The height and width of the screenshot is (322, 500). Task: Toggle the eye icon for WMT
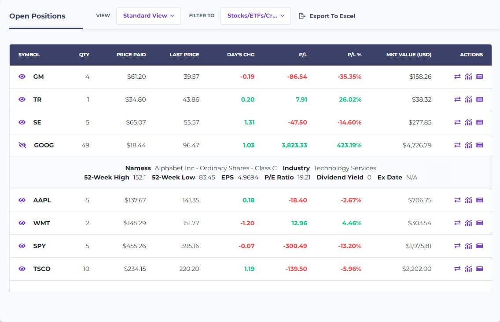pyautogui.click(x=22, y=223)
